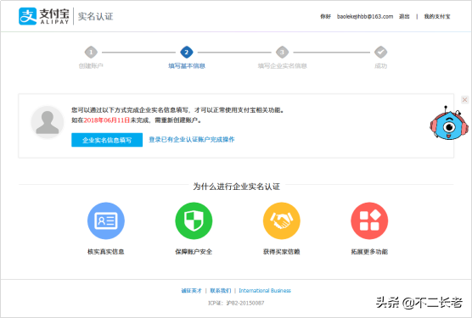Screen dimensions: 472x318
Task: Click the 核实真实信息 ID card icon
Action: pos(106,220)
